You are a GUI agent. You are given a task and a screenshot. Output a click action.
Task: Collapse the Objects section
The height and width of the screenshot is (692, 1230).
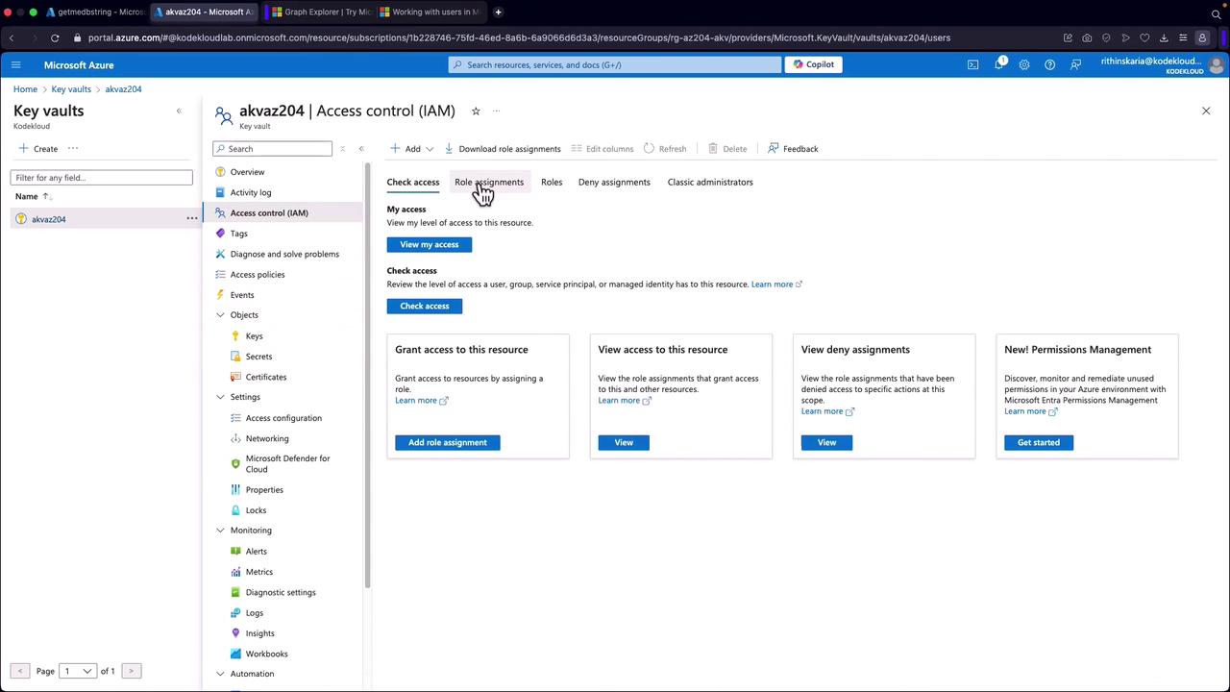pyautogui.click(x=220, y=315)
